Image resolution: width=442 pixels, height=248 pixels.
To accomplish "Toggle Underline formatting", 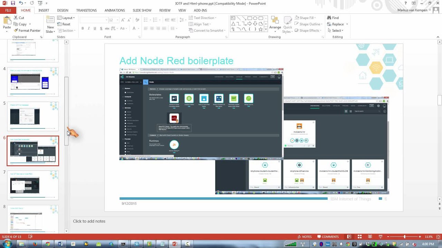I will point(95,28).
